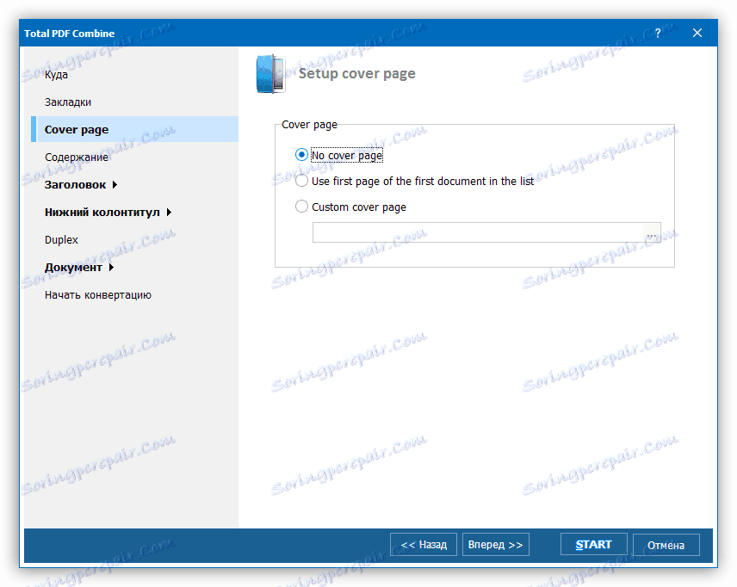The image size is (737, 587).
Task: Open the Заголовок sidebar section
Action: [x=75, y=185]
